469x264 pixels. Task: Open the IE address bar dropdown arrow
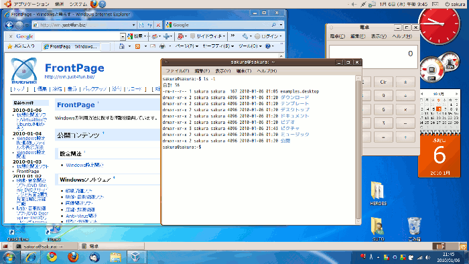pyautogui.click(x=134, y=25)
